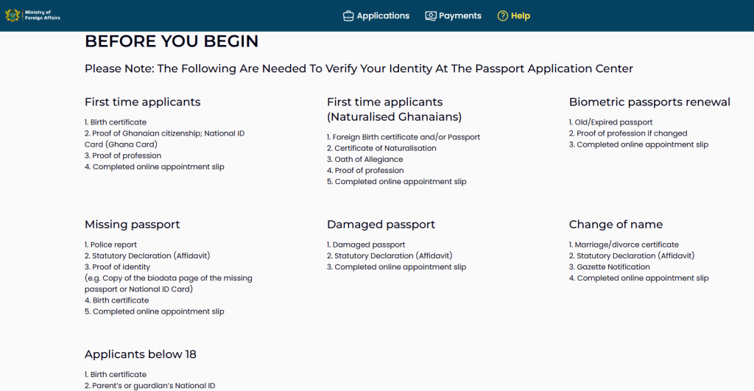Click the Old/Expired passport list item
The height and width of the screenshot is (391, 754).
tap(610, 122)
